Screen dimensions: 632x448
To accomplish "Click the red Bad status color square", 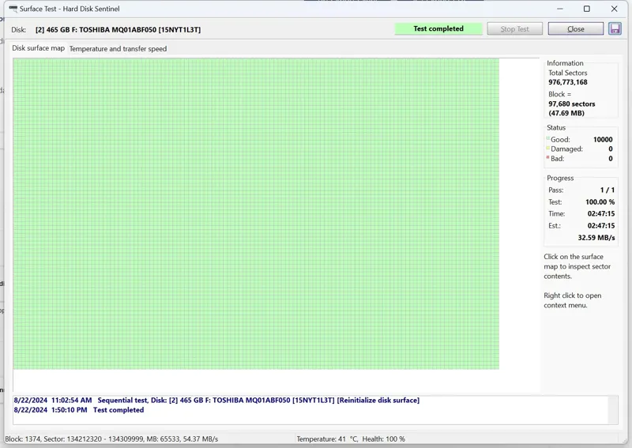I will click(547, 158).
